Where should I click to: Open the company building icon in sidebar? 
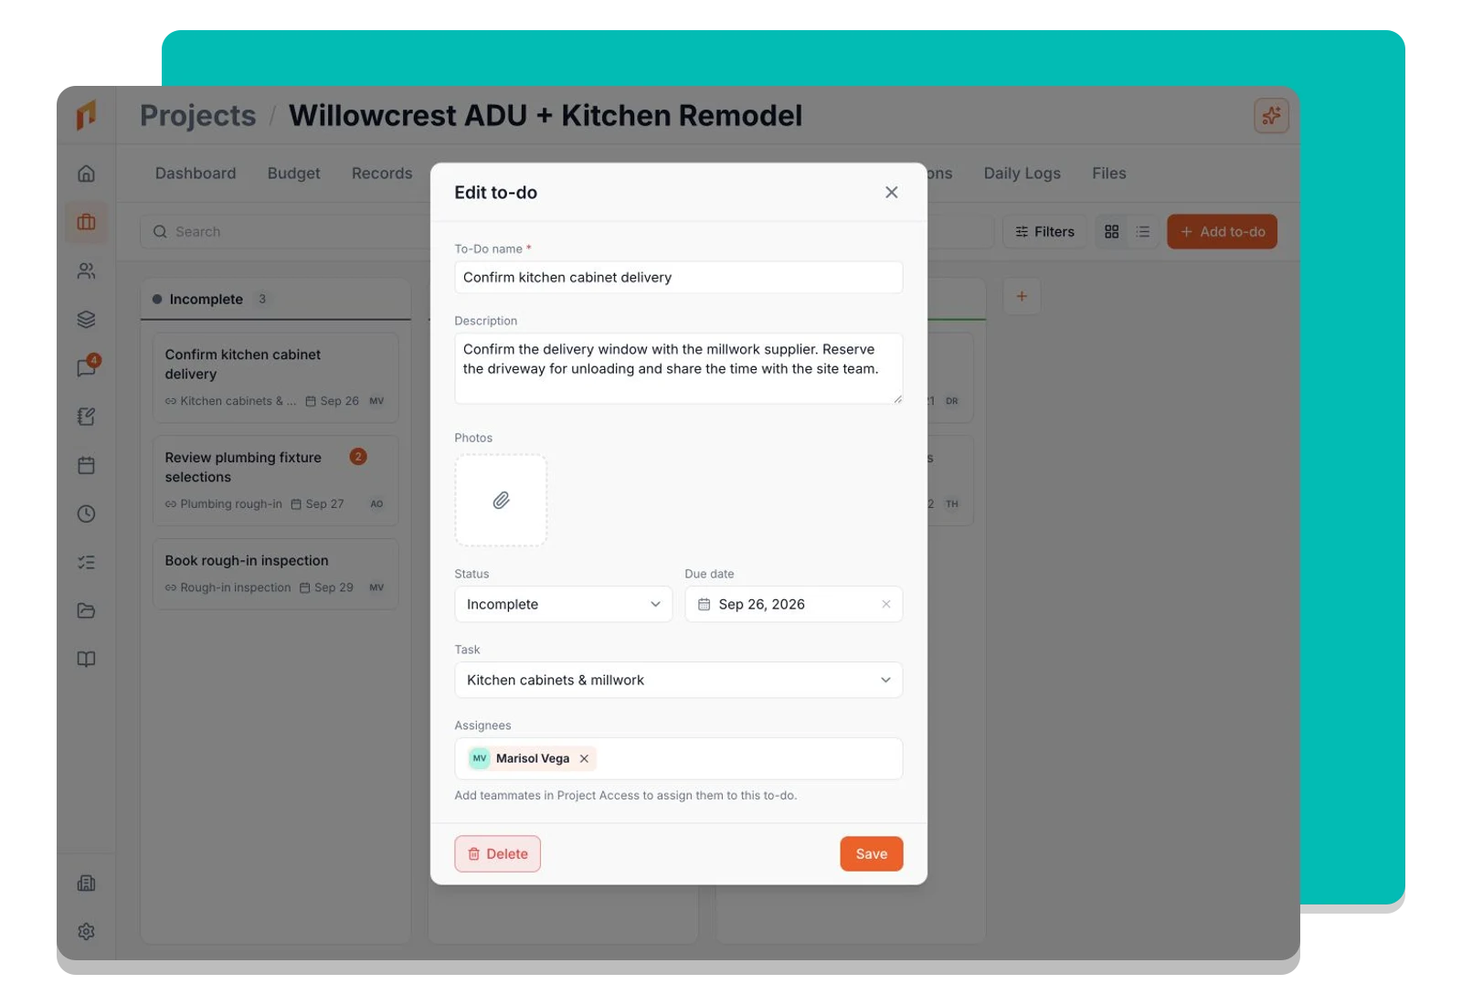[x=87, y=883]
